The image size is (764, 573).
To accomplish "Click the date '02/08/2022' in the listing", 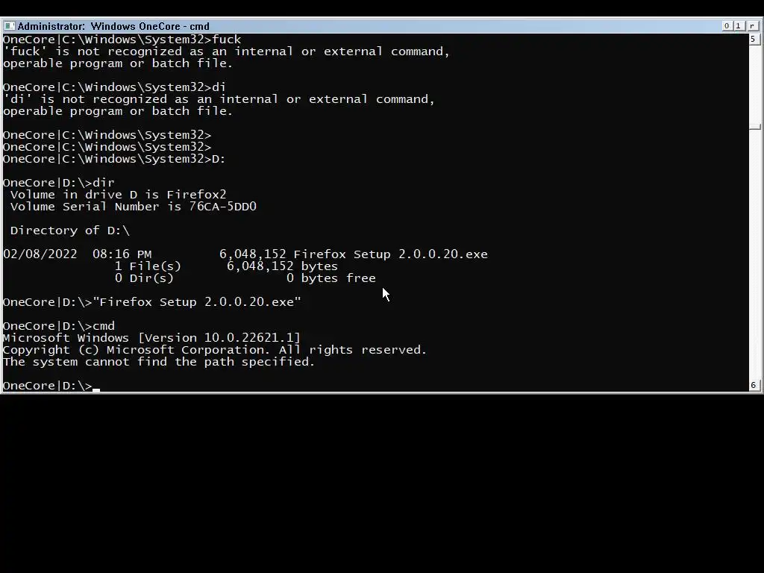I will (40, 254).
